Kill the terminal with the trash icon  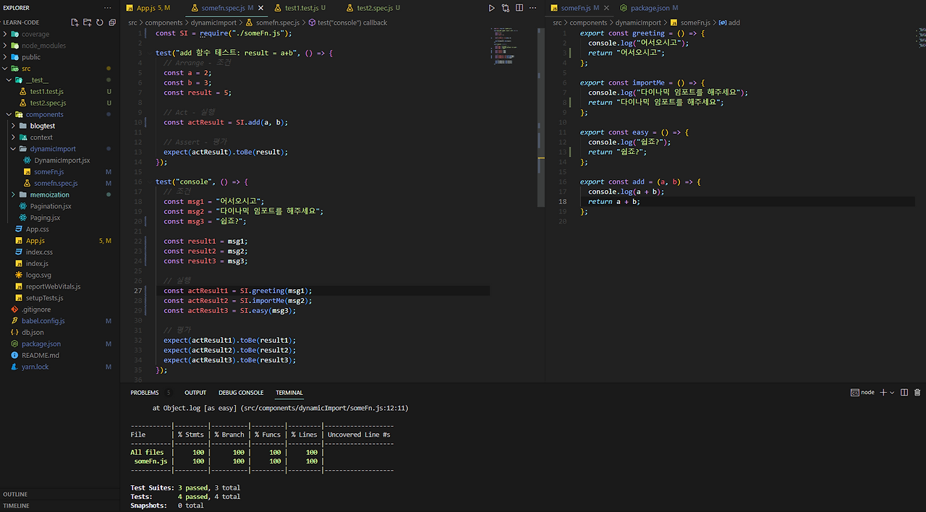(917, 393)
